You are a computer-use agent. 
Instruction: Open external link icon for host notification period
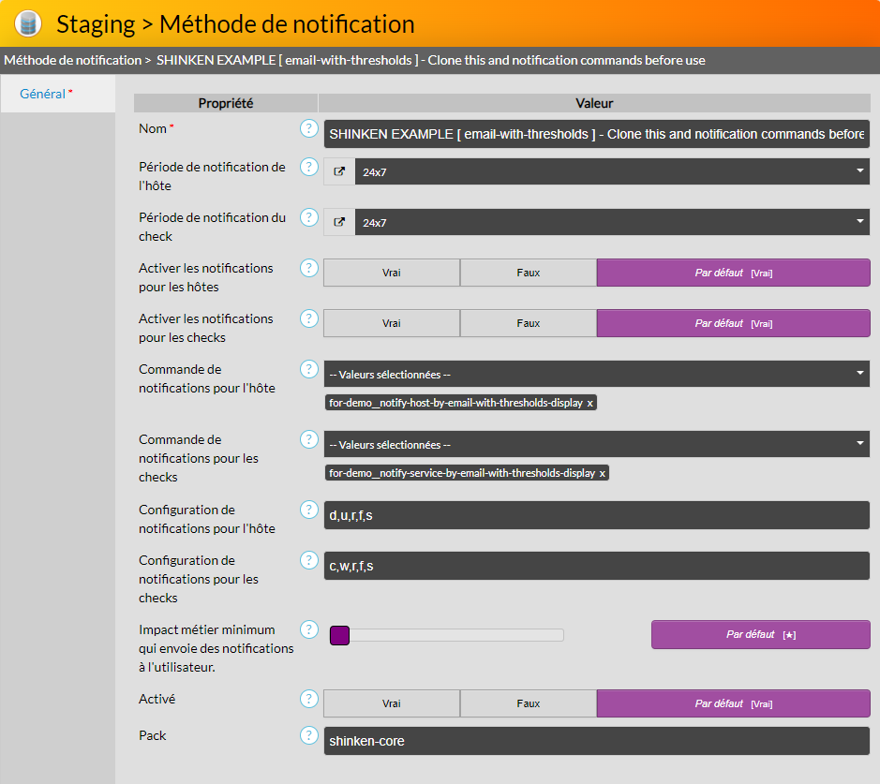(339, 171)
